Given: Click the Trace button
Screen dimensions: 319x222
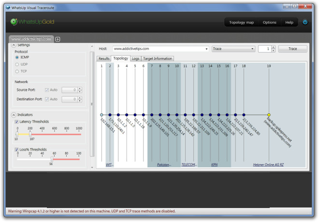Looking at the screenshot, I should (x=292, y=49).
